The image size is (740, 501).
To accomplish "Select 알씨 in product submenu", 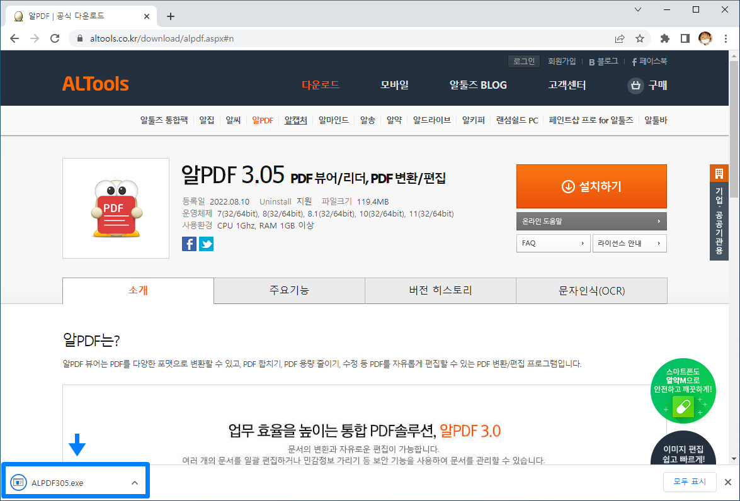I will tap(233, 120).
